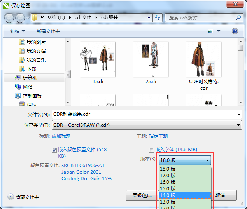The image size is (247, 209).
Task: Choose 13.0 版 from the version list
Action: tap(185, 202)
